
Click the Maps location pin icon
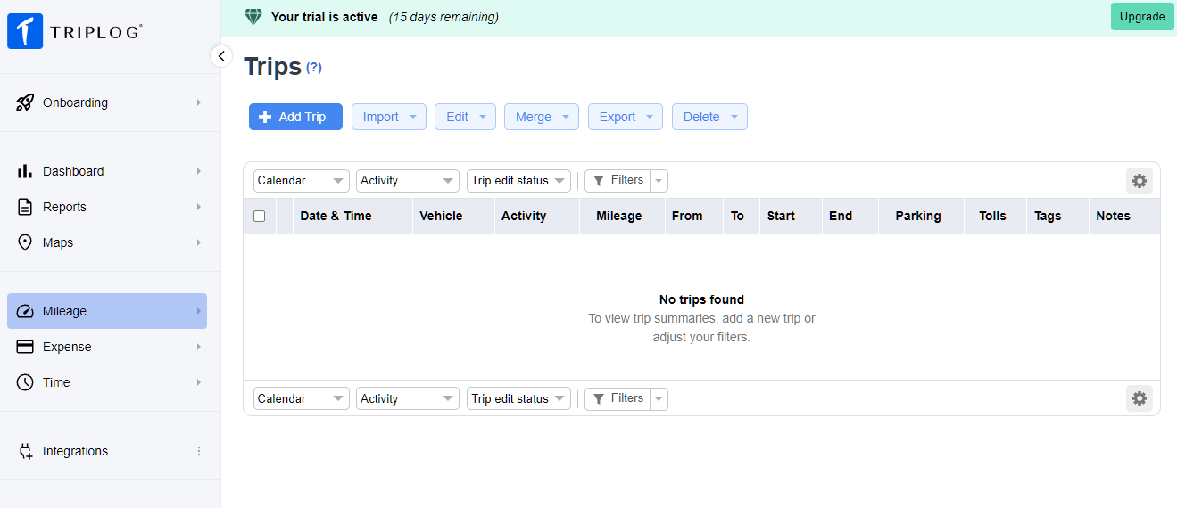tap(25, 242)
